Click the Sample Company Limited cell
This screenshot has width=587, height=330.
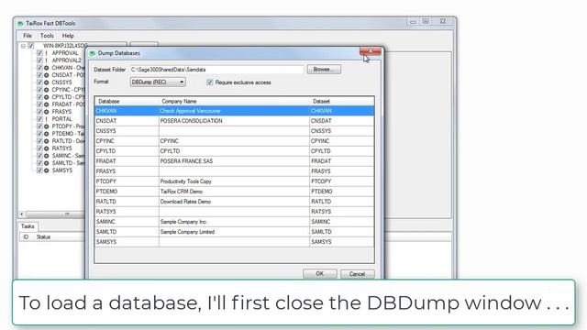click(x=235, y=232)
